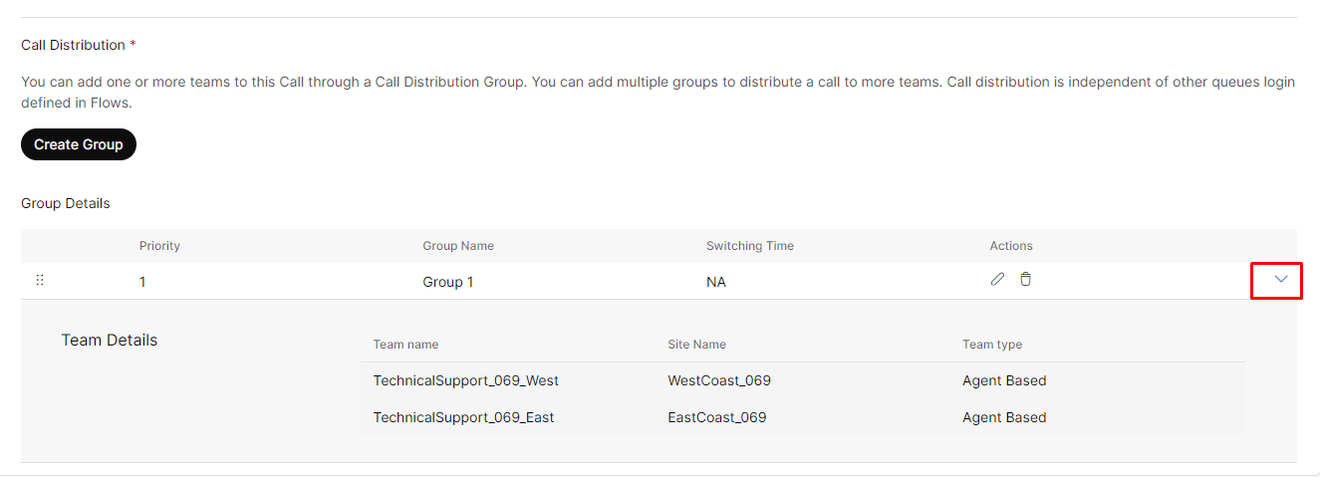Collapse Group 1 details with the chevron
Image resolution: width=1320 pixels, height=477 pixels.
(1281, 280)
